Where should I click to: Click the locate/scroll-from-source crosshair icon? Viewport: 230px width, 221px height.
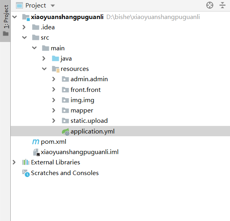[210, 6]
